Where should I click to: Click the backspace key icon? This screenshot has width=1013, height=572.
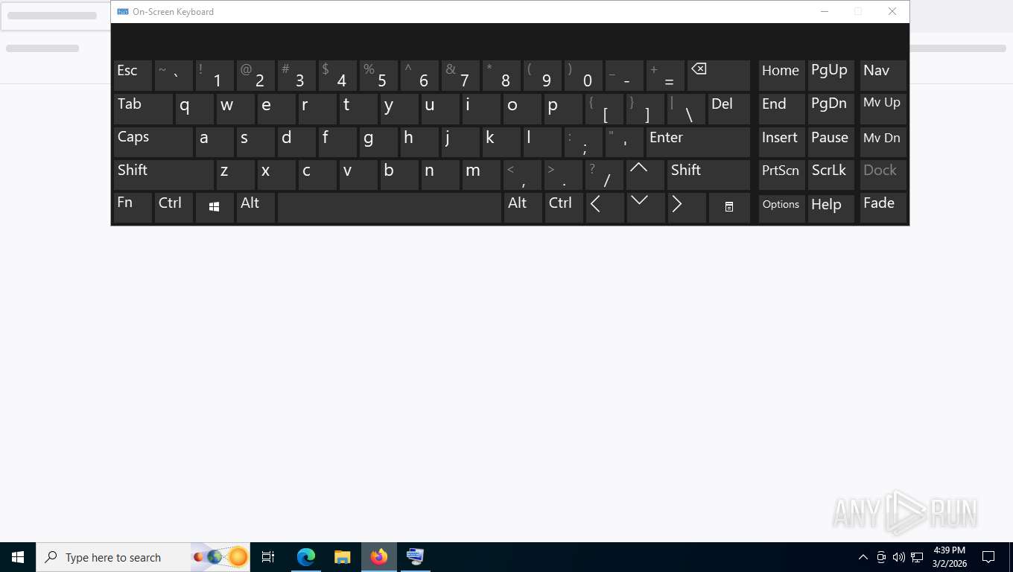718,75
